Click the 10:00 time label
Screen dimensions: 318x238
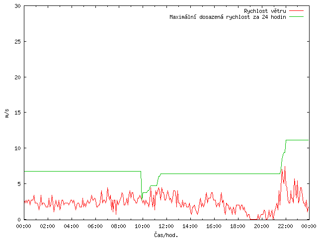pos(143,226)
